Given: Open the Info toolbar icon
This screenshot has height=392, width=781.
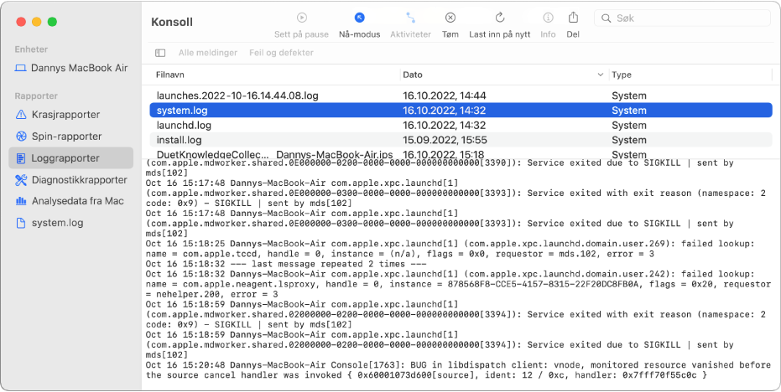Looking at the screenshot, I should 548,18.
